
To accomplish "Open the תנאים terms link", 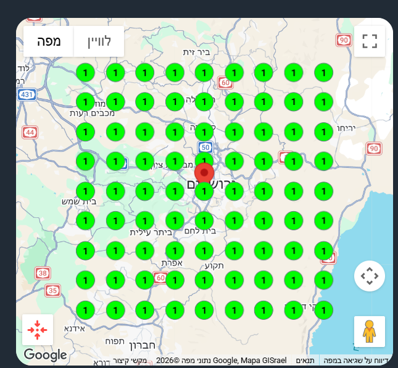I will click(x=305, y=361).
